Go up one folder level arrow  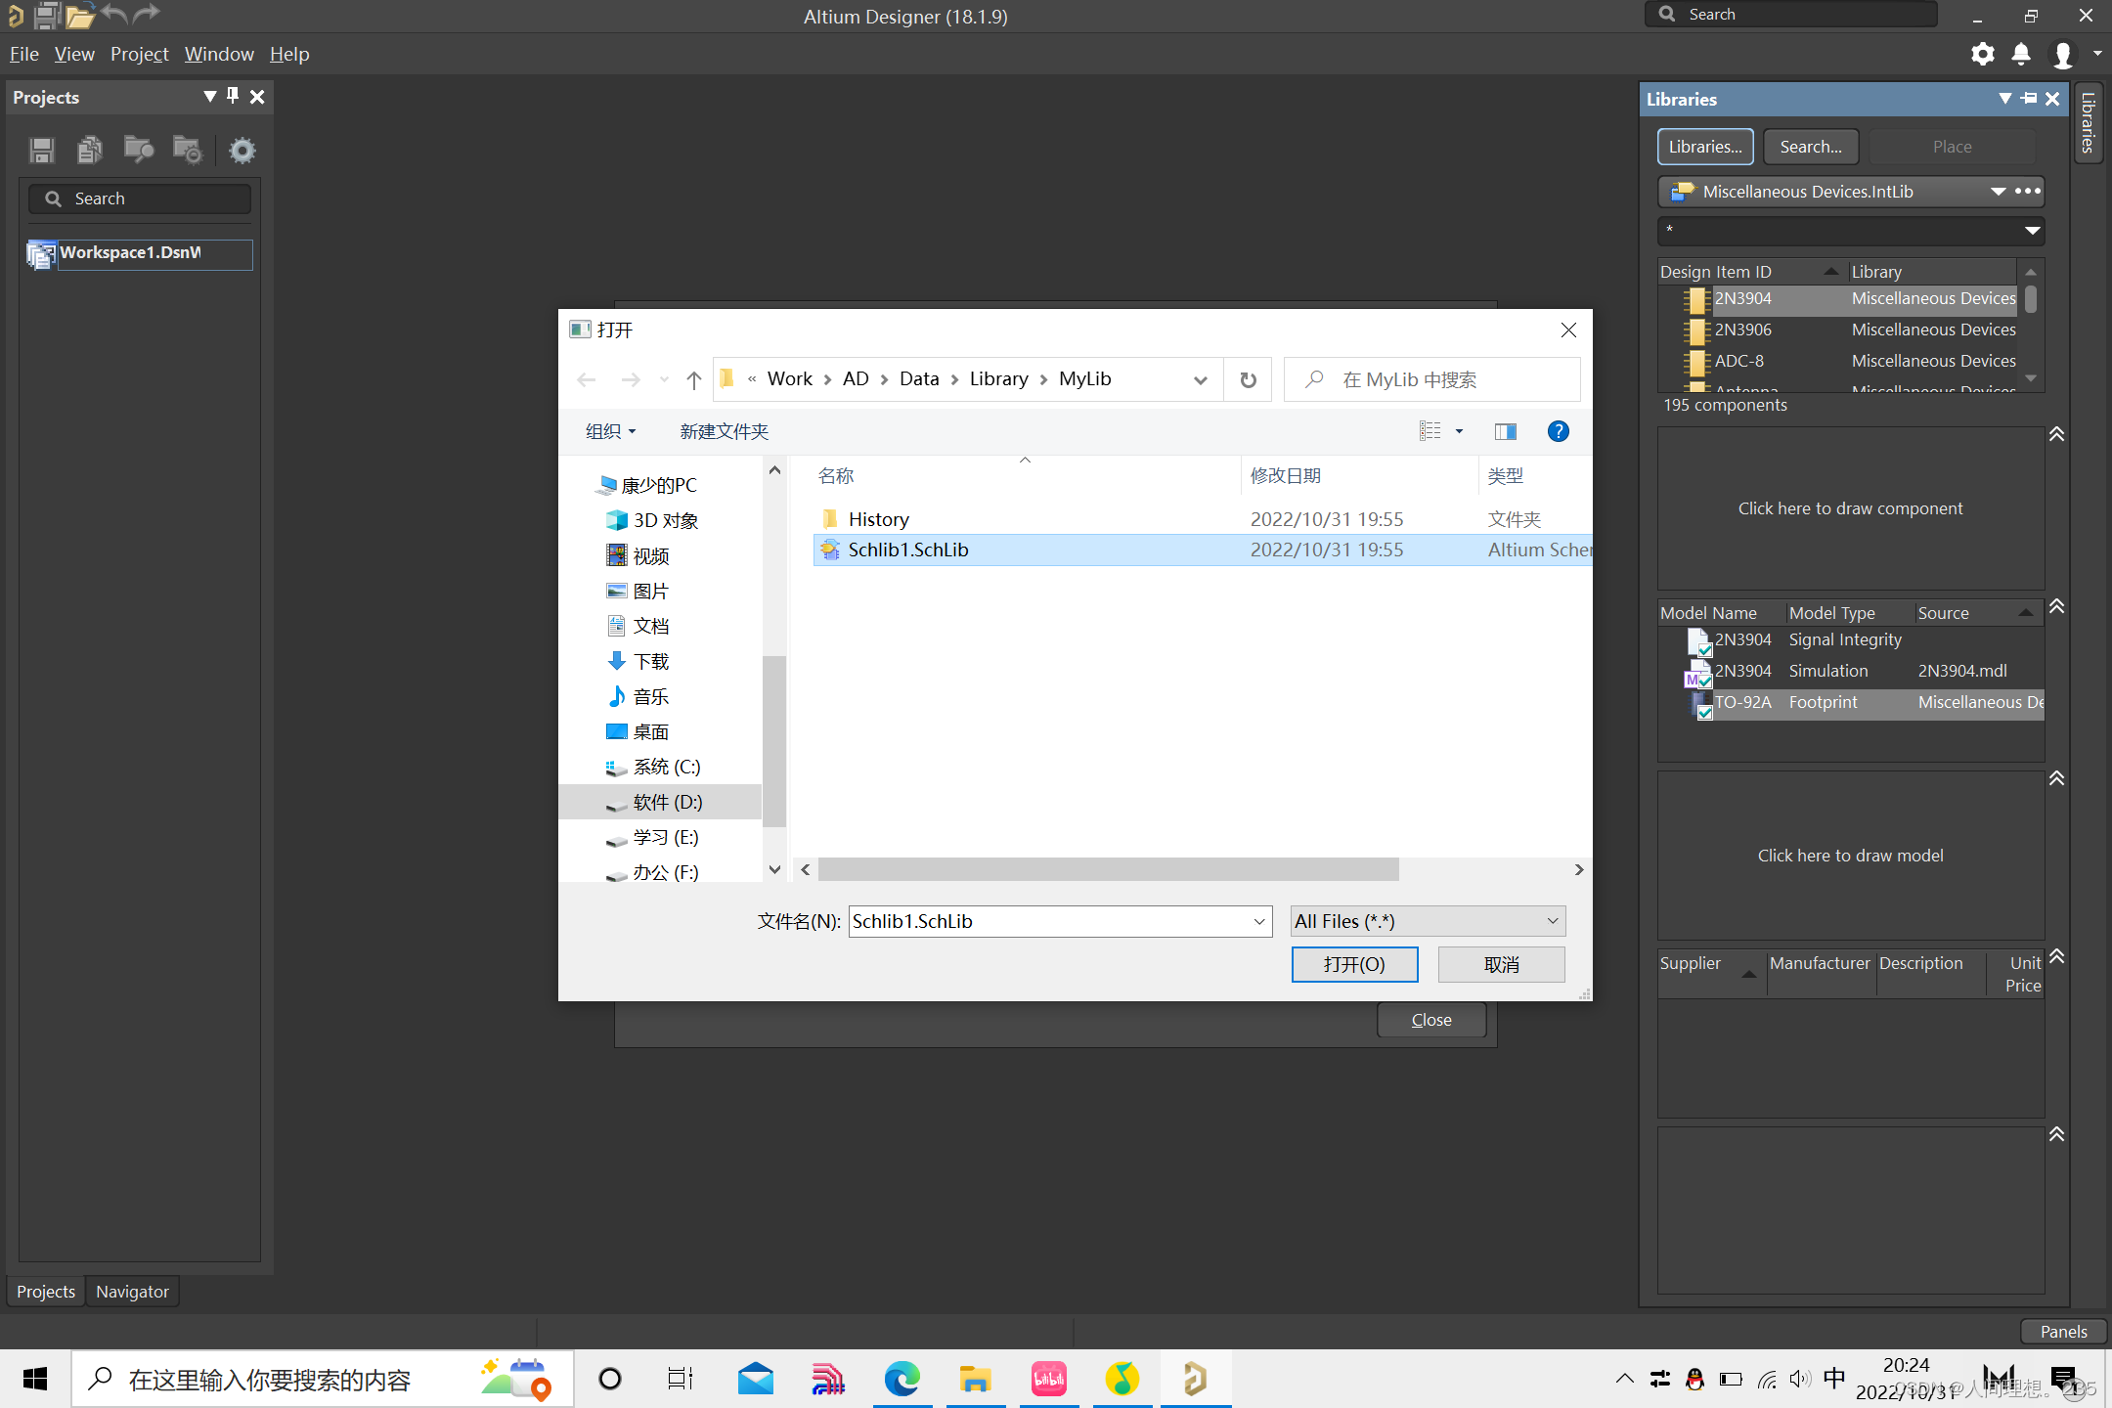[693, 379]
